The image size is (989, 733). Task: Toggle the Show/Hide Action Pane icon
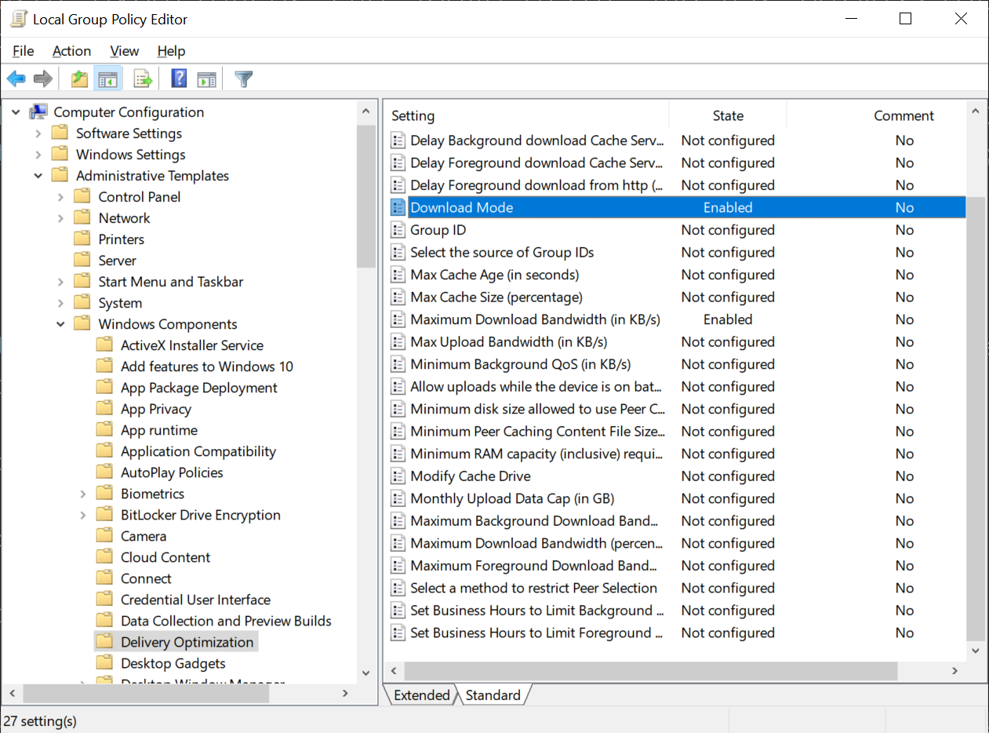point(206,78)
